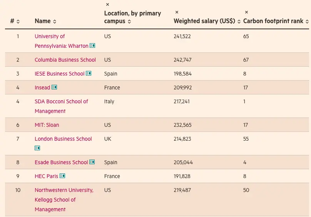Click the profile icon next to Insead
This screenshot has height=217, width=311.
[54, 87]
